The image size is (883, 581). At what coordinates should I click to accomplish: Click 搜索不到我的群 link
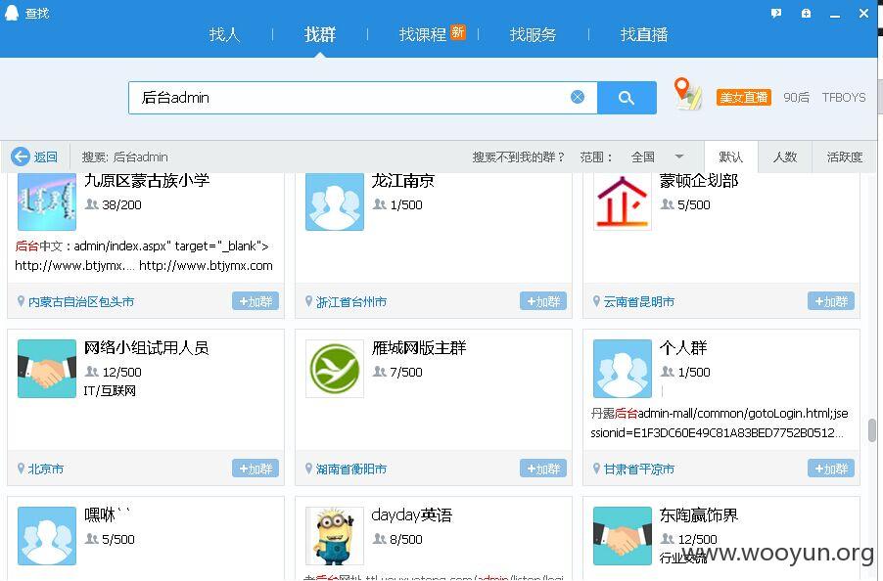[518, 156]
